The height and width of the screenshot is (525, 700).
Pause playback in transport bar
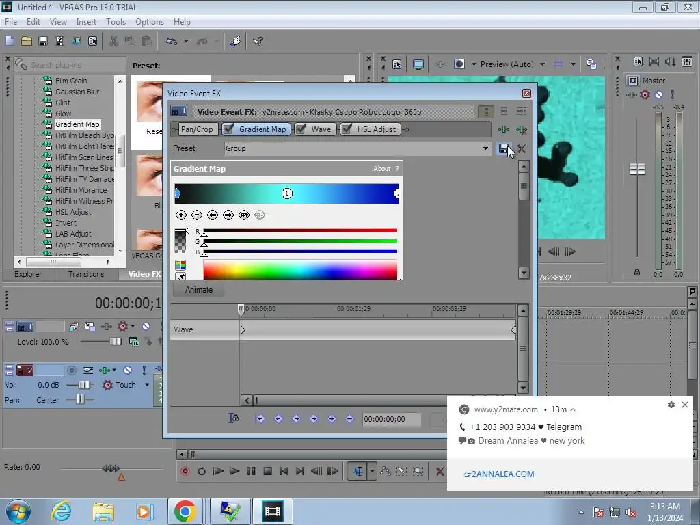point(251,471)
